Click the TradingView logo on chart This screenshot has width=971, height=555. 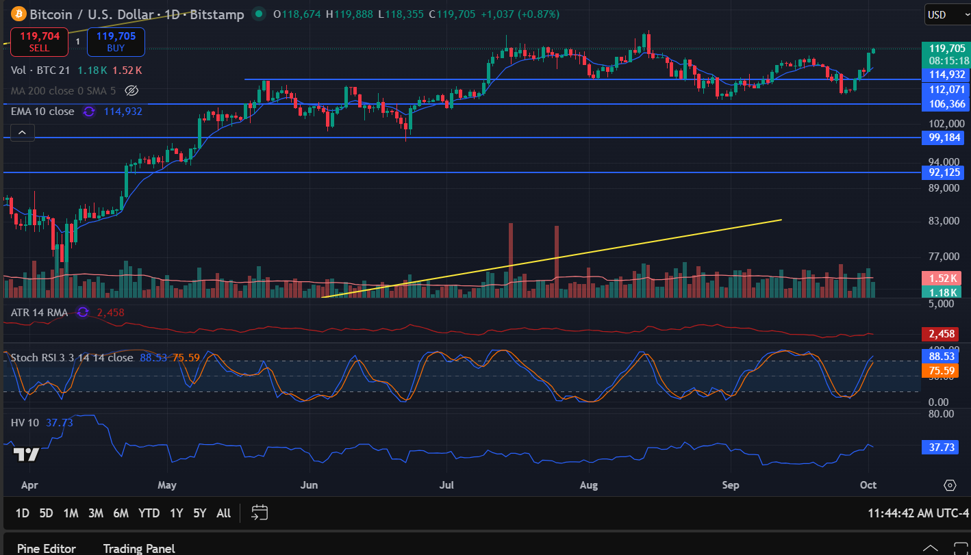tap(26, 454)
